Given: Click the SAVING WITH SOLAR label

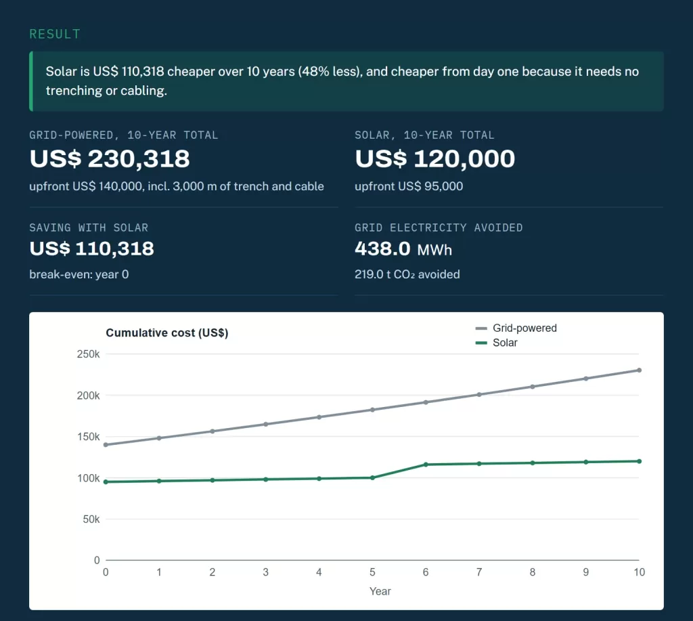Looking at the screenshot, I should pyautogui.click(x=89, y=228).
